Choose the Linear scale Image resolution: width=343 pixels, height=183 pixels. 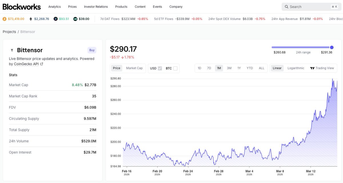pyautogui.click(x=277, y=68)
